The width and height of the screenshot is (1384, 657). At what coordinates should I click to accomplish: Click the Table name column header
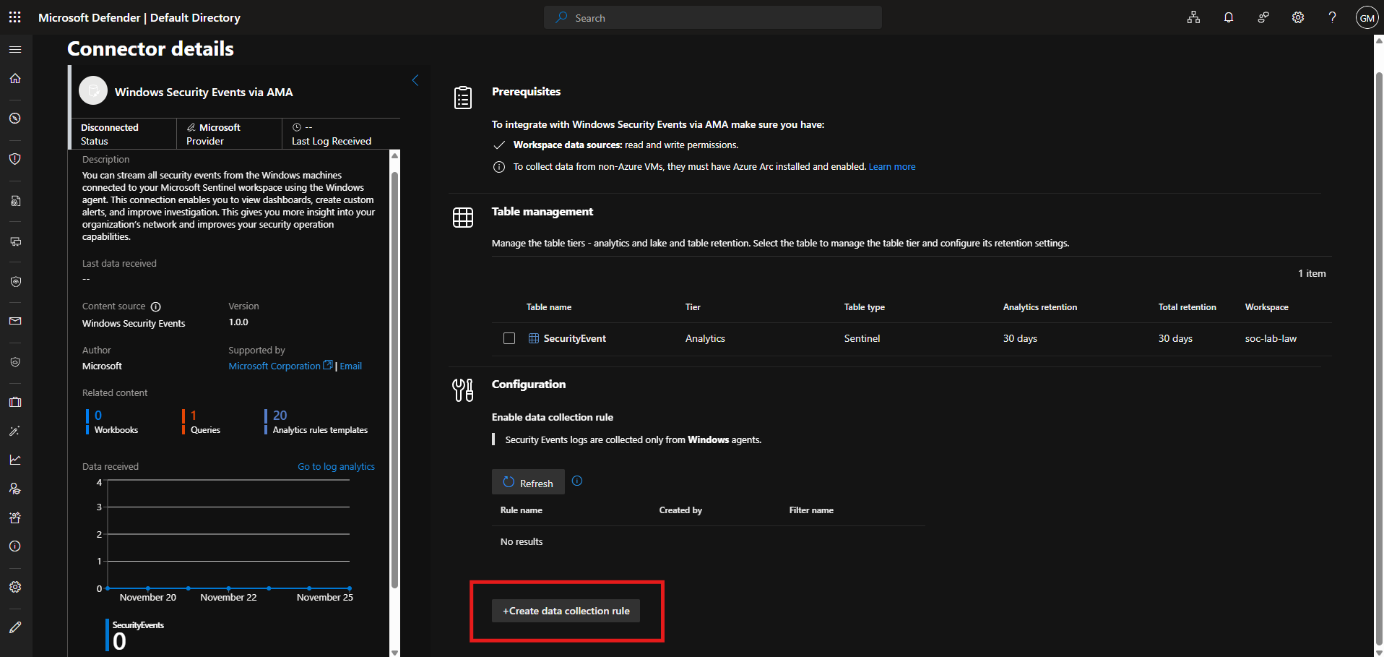(x=549, y=307)
